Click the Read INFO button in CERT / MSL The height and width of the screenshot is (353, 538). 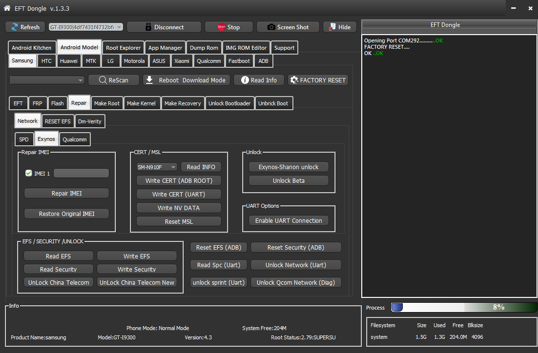pyautogui.click(x=201, y=167)
